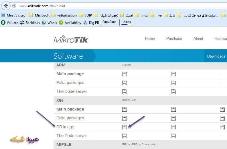Click the PageRank toolbar item
This screenshot has width=227, height=149.
pyautogui.click(x=109, y=22)
